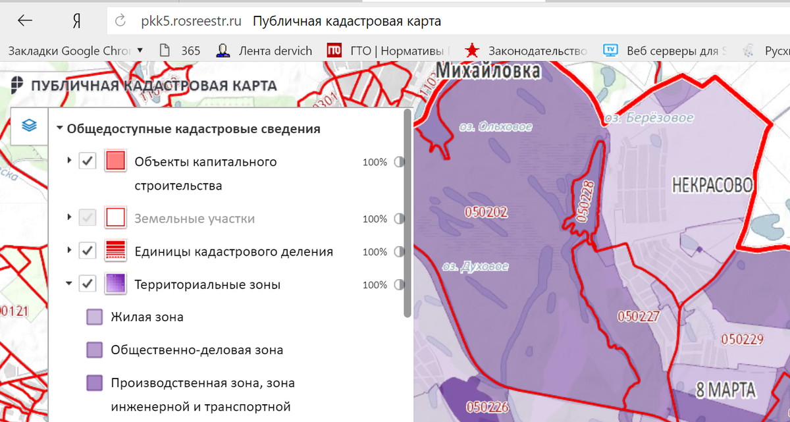Click Земельные участки legend swatch
The image size is (790, 422).
(x=115, y=217)
